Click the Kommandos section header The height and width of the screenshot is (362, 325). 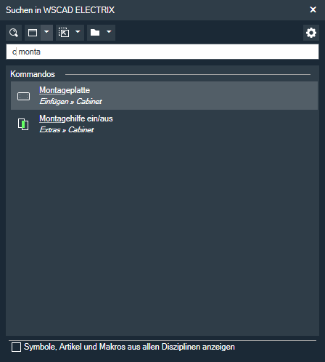pyautogui.click(x=33, y=74)
